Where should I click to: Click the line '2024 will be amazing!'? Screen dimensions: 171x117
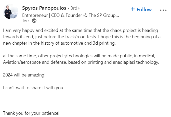click(24, 75)
